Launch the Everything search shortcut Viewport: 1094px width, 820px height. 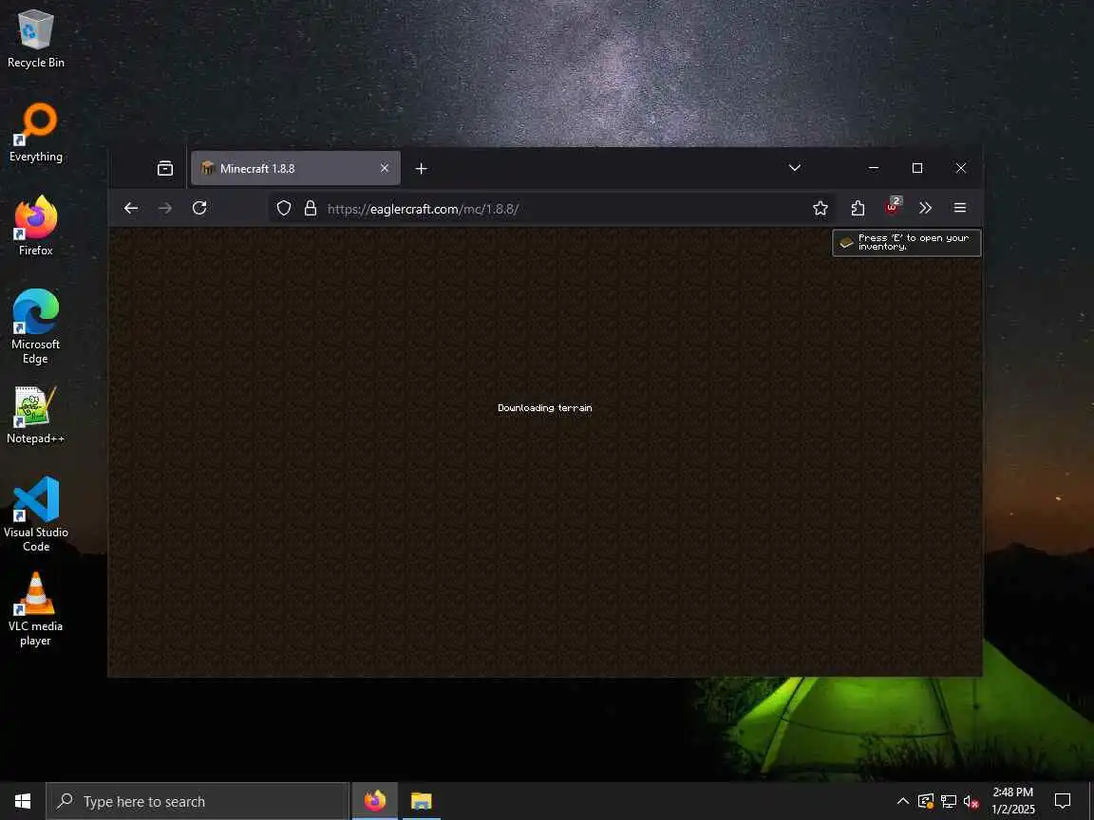click(x=35, y=133)
